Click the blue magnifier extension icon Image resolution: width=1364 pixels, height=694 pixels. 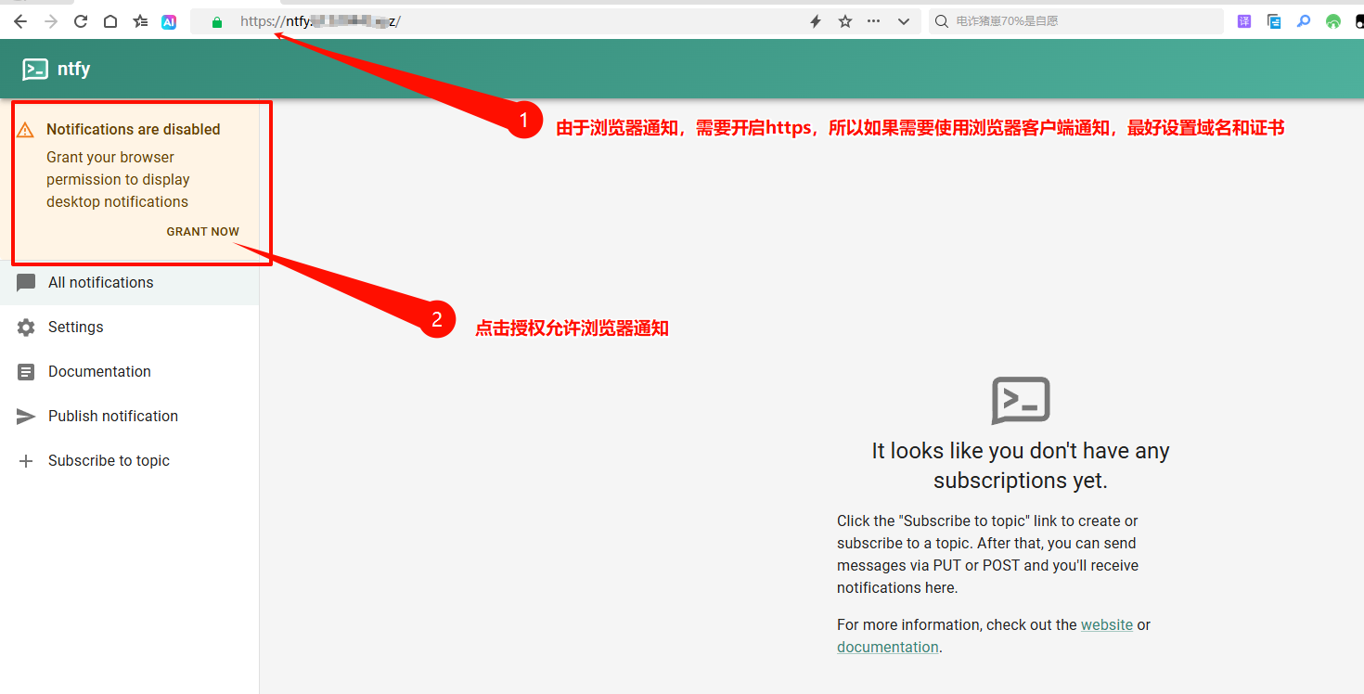click(x=1304, y=21)
